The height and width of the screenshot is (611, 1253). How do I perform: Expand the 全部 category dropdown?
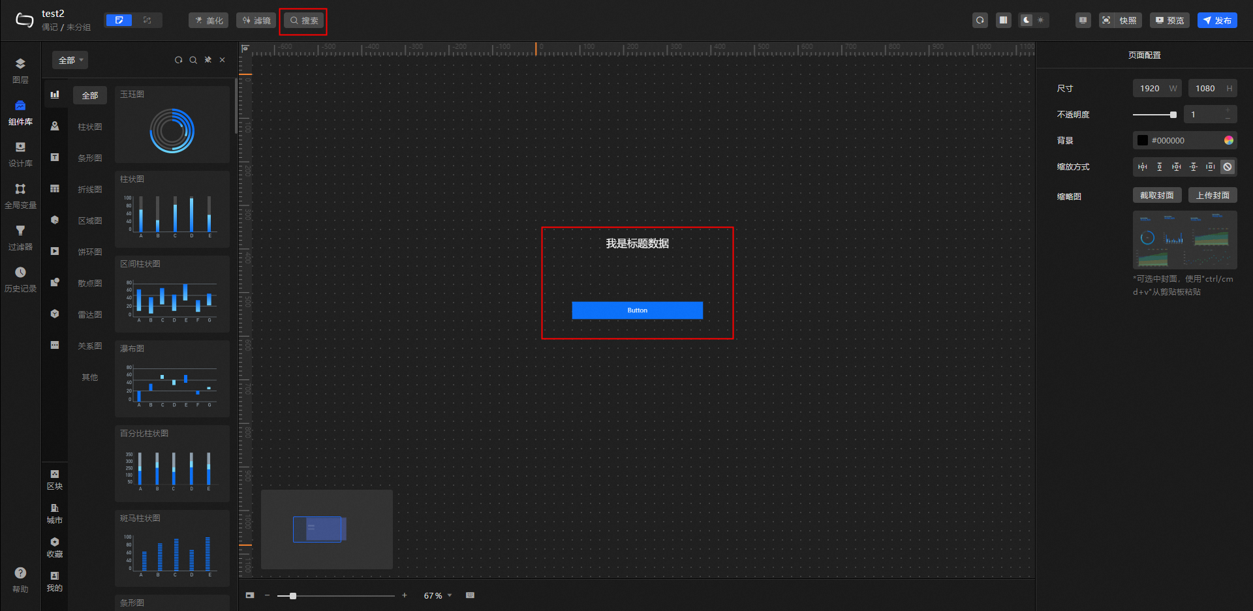pyautogui.click(x=70, y=60)
